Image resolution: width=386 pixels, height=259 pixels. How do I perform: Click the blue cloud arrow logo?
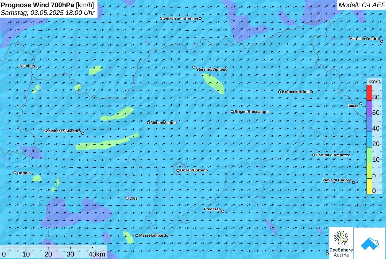(x=370, y=243)
